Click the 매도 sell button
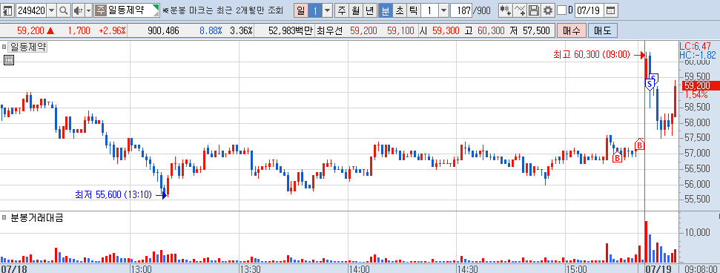 point(602,31)
